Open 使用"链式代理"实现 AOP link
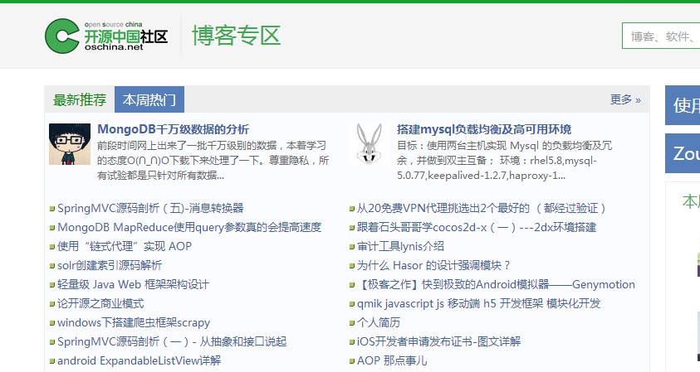 [x=125, y=246]
